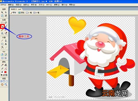The image size is (138, 101).
Task: Open the stroke color swatch
Action: [x=5, y=69]
